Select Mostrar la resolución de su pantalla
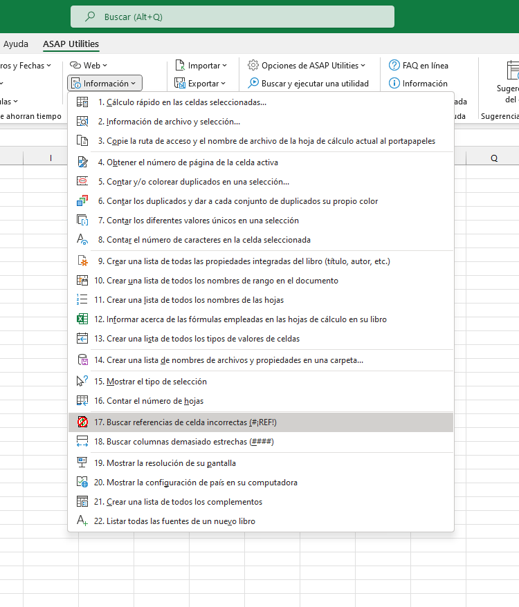The image size is (519, 607). (x=261, y=463)
